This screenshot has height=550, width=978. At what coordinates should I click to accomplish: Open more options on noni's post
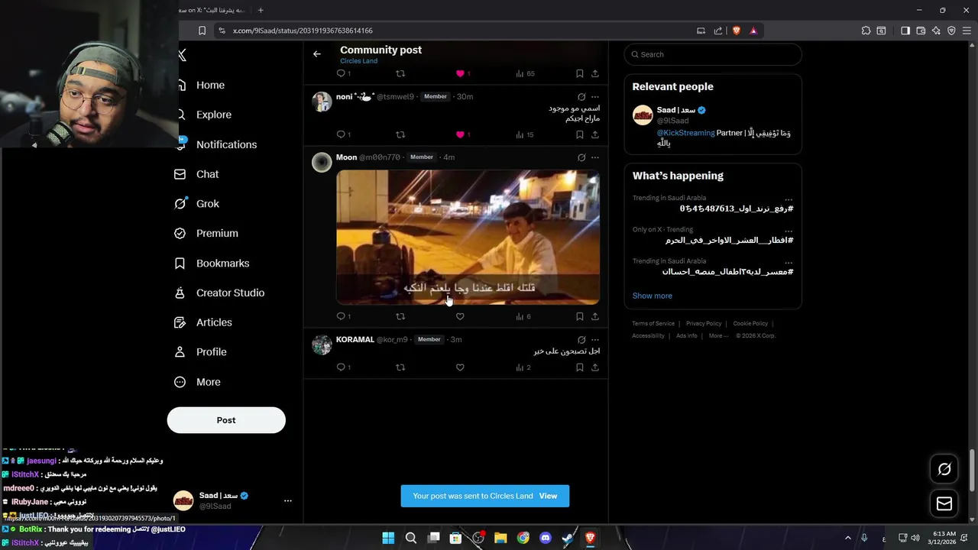[x=595, y=97]
